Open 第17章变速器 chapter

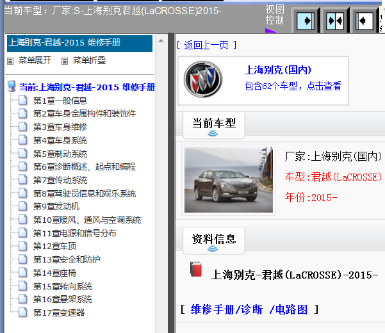tap(59, 313)
